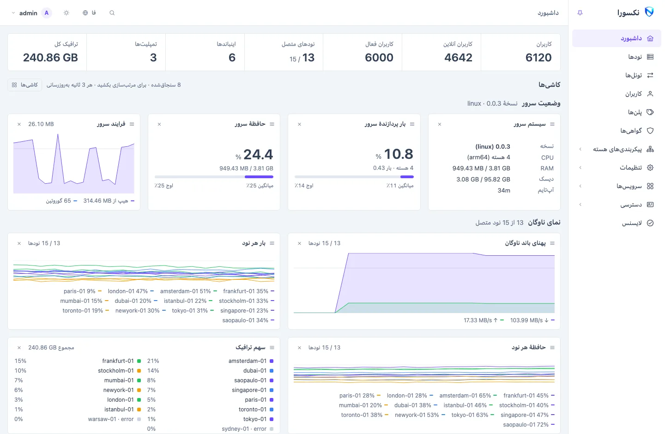Click the سهم ترافیک tile handle icon
665x434 pixels.
click(x=272, y=348)
